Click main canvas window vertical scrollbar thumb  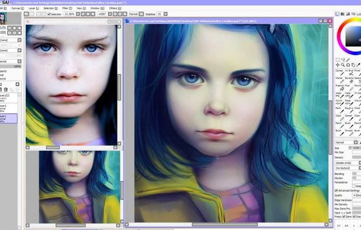point(331,128)
